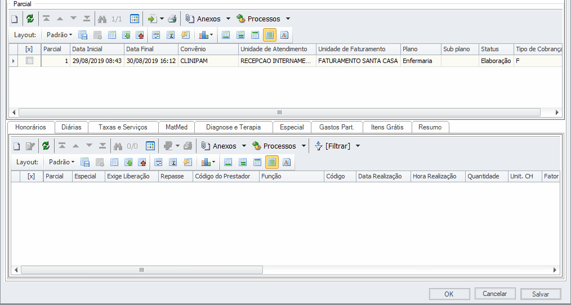This screenshot has height=305, width=571.
Task: Open grid view icon in Honorários toolbar
Action: click(x=150, y=146)
